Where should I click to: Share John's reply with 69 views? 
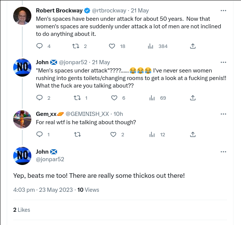point(193,98)
